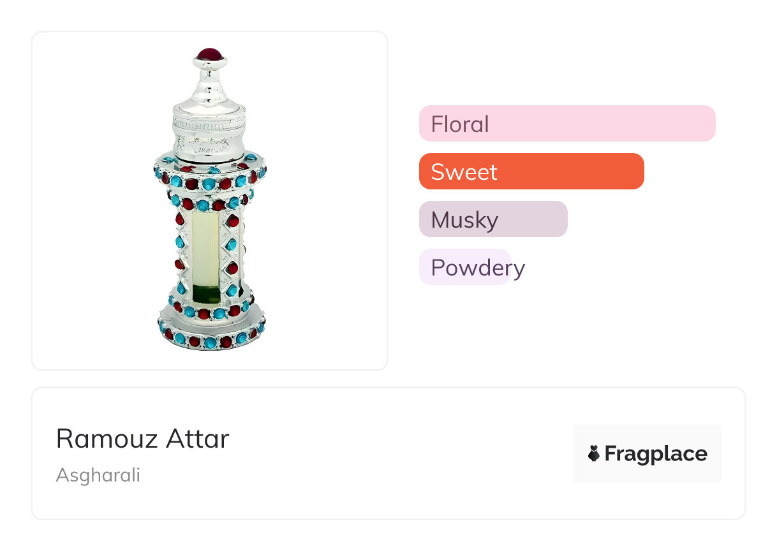Click the word Musky label
This screenshot has height=551, width=777.
pos(464,219)
